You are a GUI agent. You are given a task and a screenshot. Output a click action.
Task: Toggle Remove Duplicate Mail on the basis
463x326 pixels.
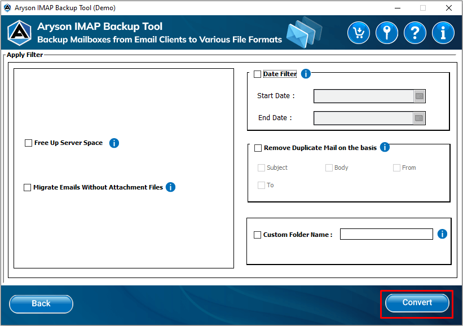tap(258, 148)
